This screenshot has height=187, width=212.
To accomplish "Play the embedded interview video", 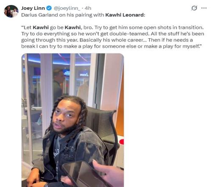I will click(73, 120).
